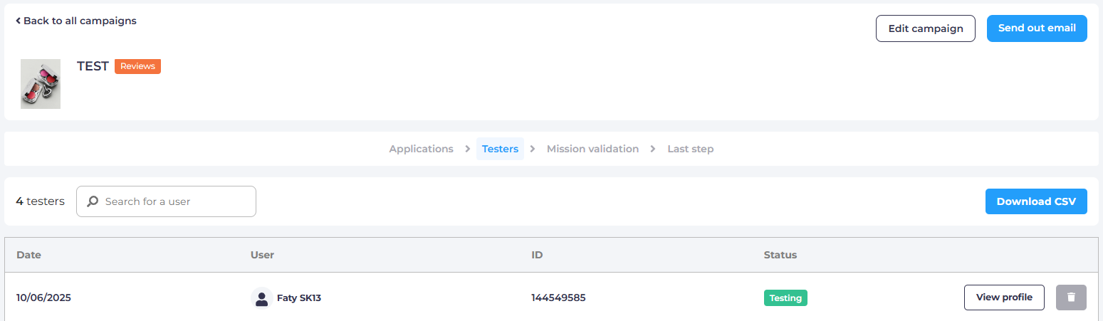
Task: Click the orange Reviews badge
Action: pos(137,66)
